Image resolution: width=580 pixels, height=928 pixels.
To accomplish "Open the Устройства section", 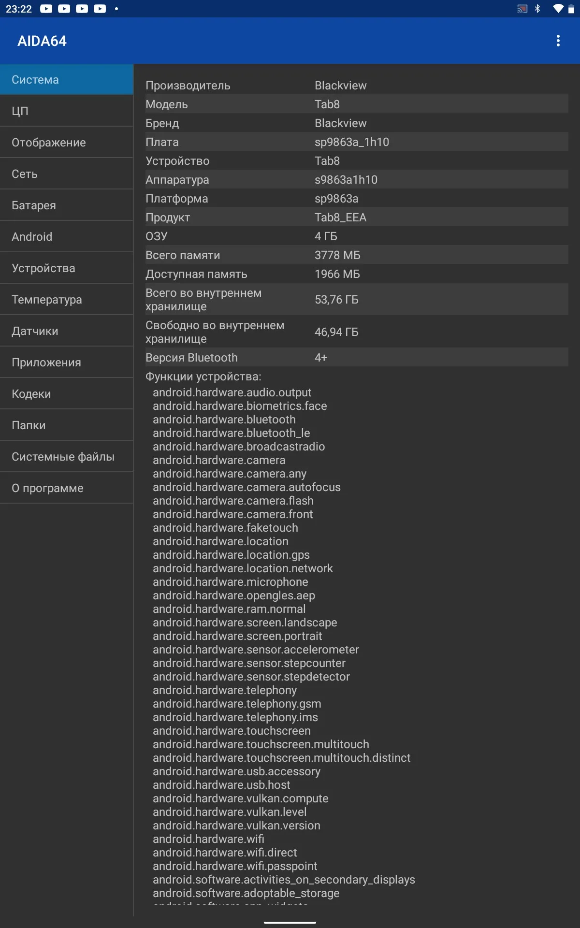I will pyautogui.click(x=67, y=268).
